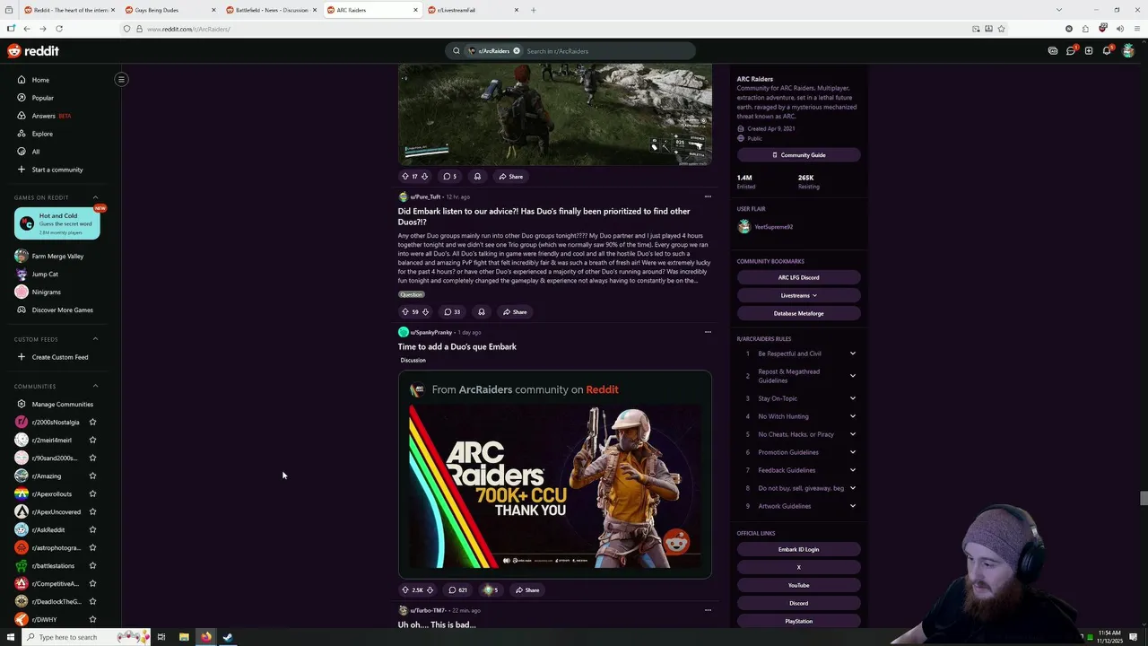Favorite r/Amazing with its star
The width and height of the screenshot is (1148, 646).
[x=92, y=476]
